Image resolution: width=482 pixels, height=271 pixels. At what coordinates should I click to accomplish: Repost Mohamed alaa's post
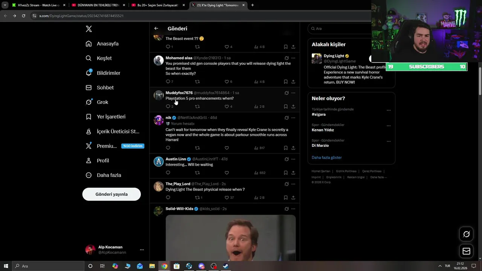tap(197, 82)
